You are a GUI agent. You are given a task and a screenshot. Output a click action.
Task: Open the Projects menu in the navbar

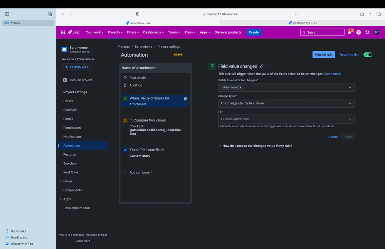click(115, 32)
